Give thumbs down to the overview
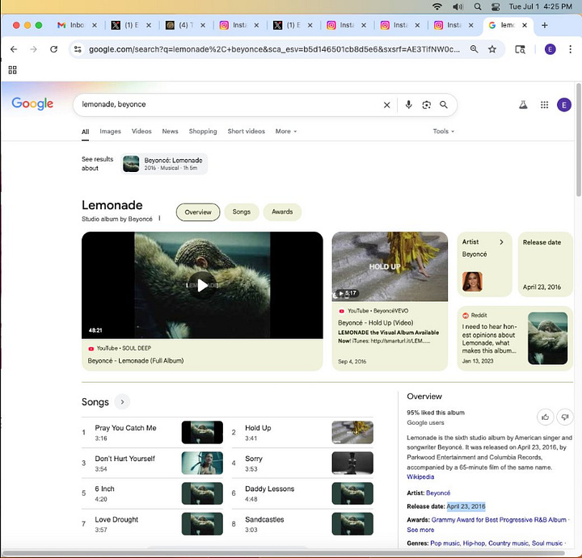The height and width of the screenshot is (558, 582). [x=565, y=417]
